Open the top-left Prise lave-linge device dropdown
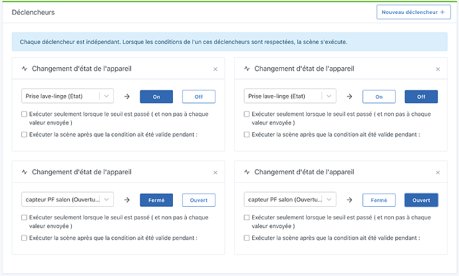This screenshot has width=459, height=276. [x=68, y=96]
